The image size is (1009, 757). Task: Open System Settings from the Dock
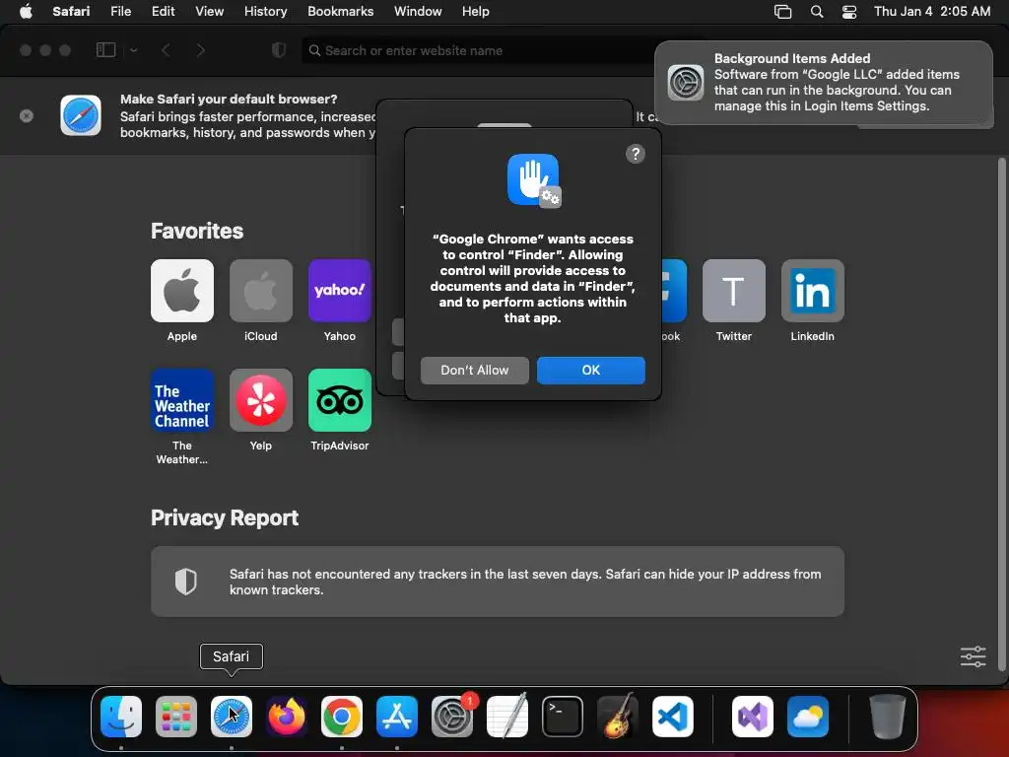pos(452,717)
